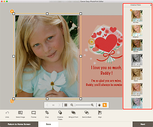The image size is (153, 127).
Task: Click the zoom in magnifier
Action: [92, 105]
